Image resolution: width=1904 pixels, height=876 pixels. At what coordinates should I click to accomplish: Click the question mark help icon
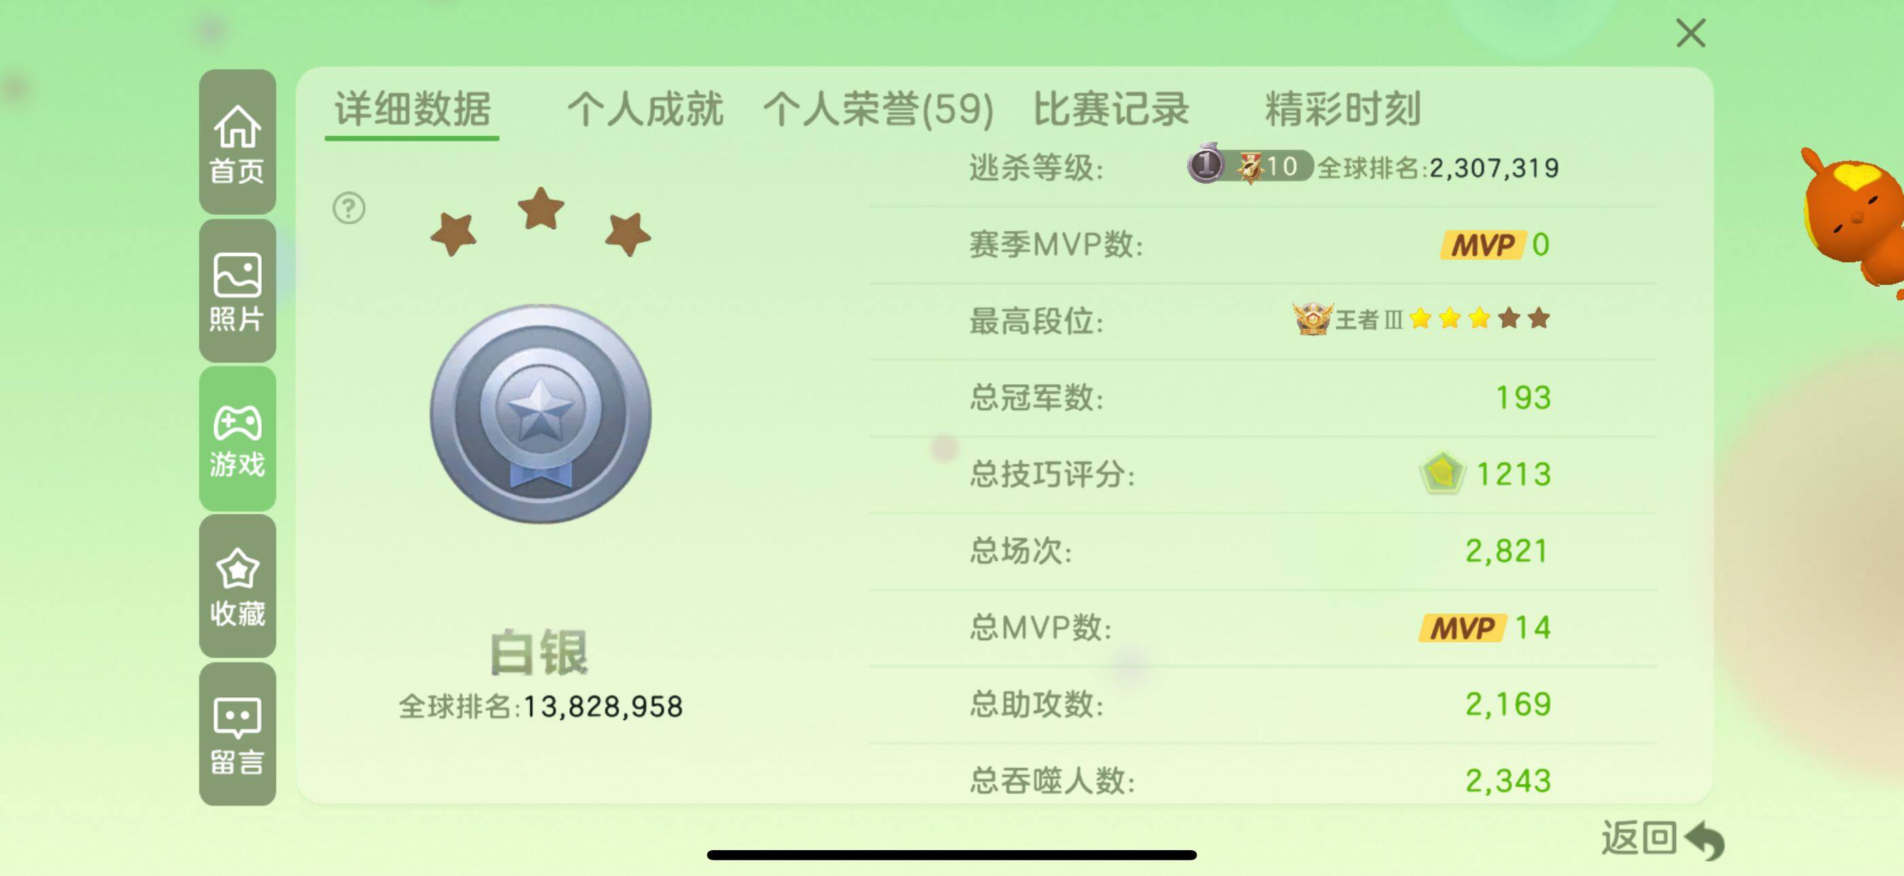pos(349,208)
